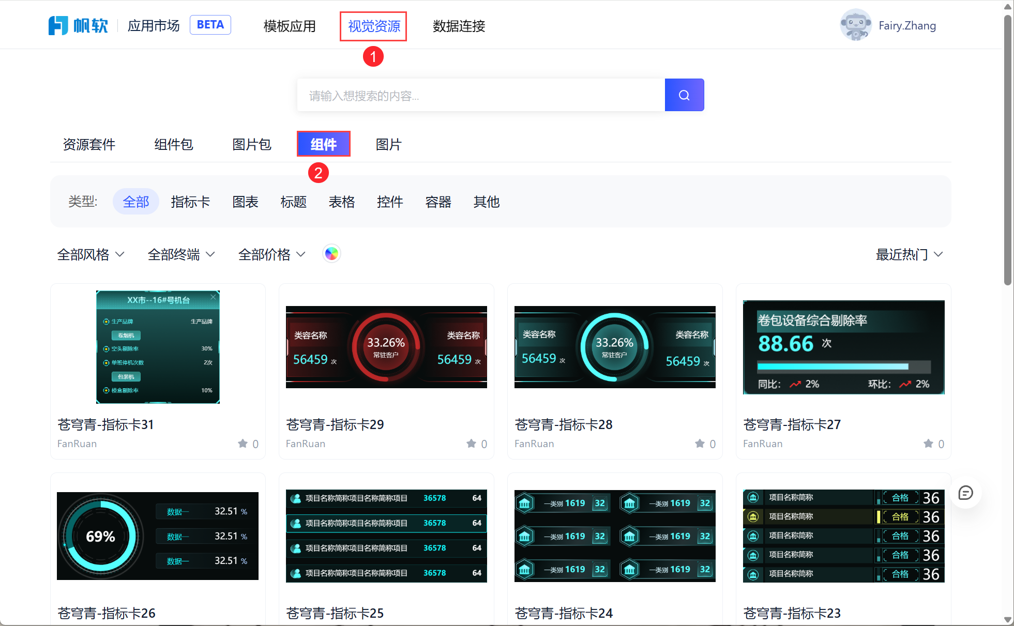1014x626 pixels.
Task: Open the 最近热门 sort dropdown
Action: (909, 254)
